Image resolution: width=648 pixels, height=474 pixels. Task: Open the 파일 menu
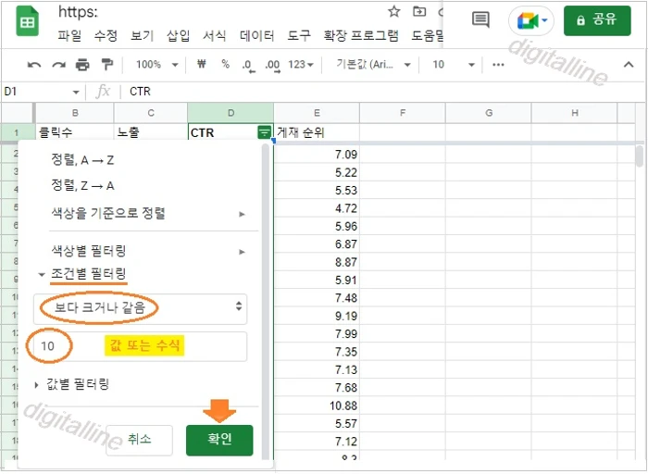[69, 36]
